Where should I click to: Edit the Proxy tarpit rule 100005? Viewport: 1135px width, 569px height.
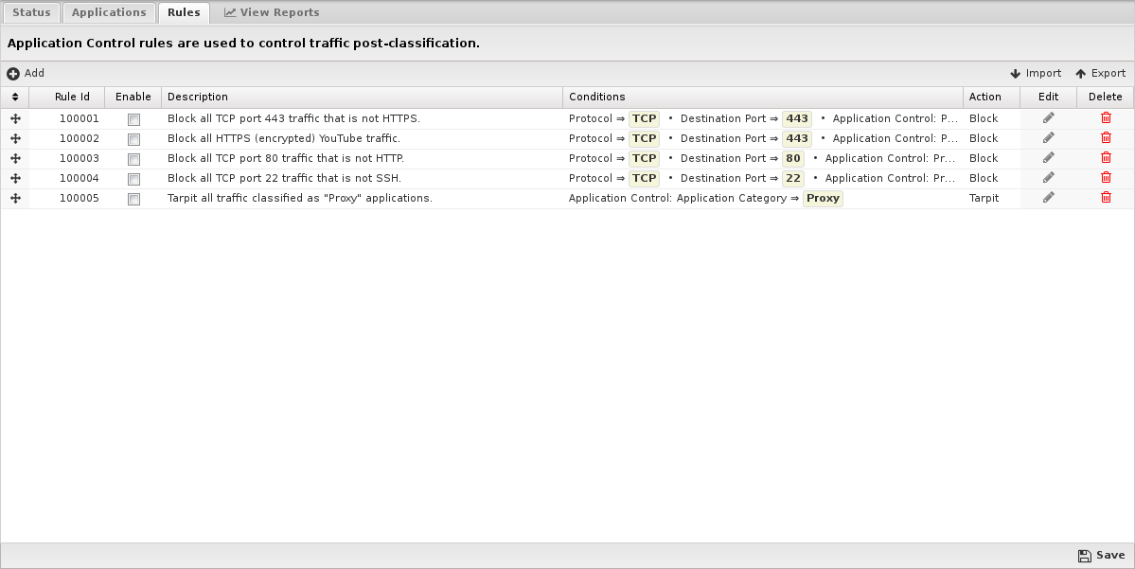[x=1048, y=198]
